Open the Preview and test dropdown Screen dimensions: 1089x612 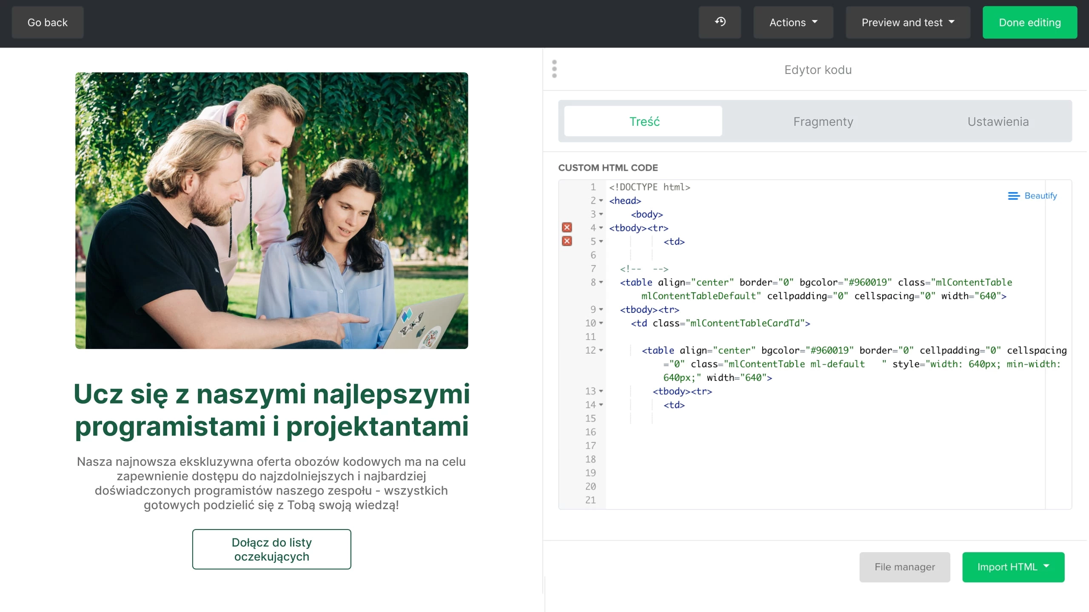(x=908, y=23)
